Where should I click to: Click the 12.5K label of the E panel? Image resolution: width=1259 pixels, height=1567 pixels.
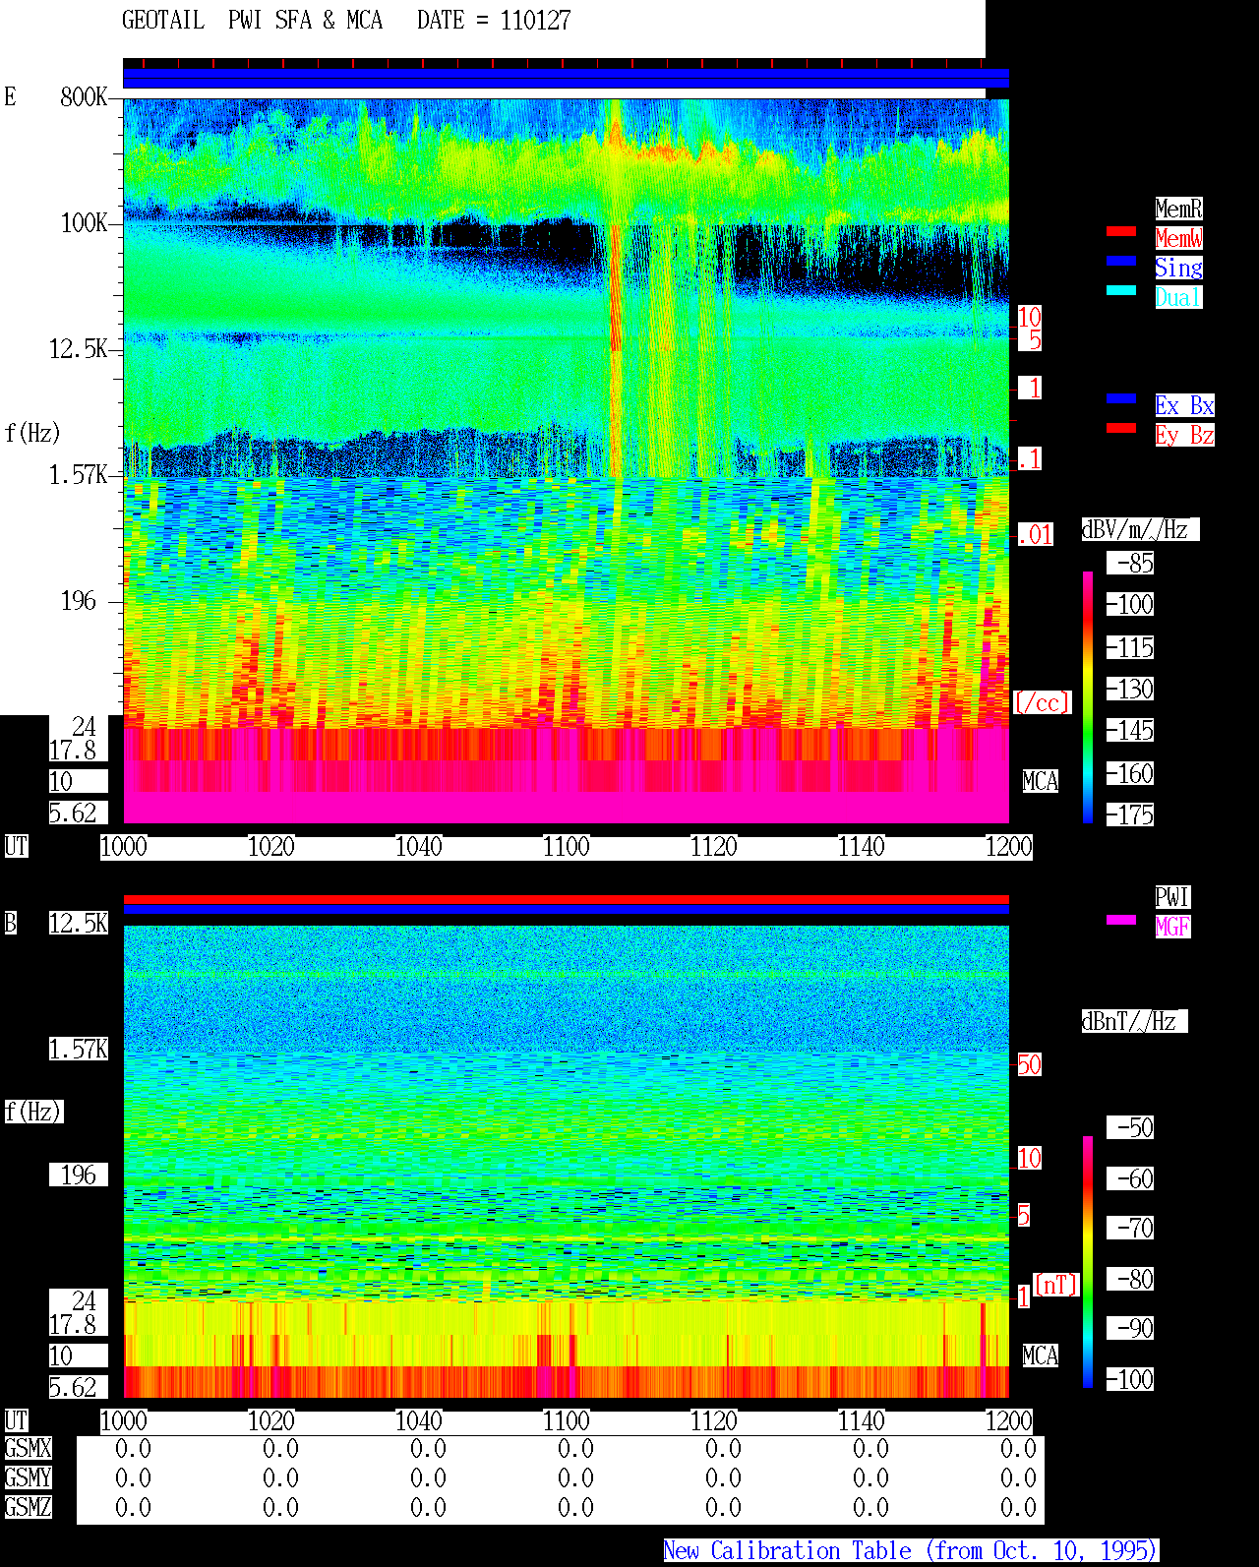tap(79, 348)
